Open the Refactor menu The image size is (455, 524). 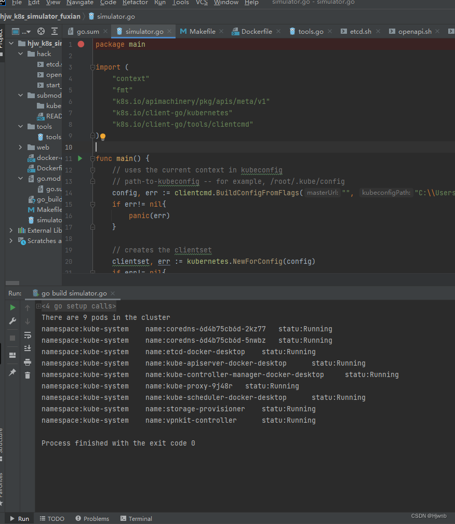pos(135,3)
